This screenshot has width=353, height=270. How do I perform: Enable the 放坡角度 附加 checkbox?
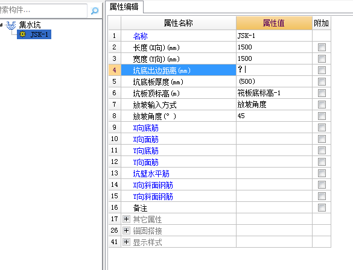322,116
